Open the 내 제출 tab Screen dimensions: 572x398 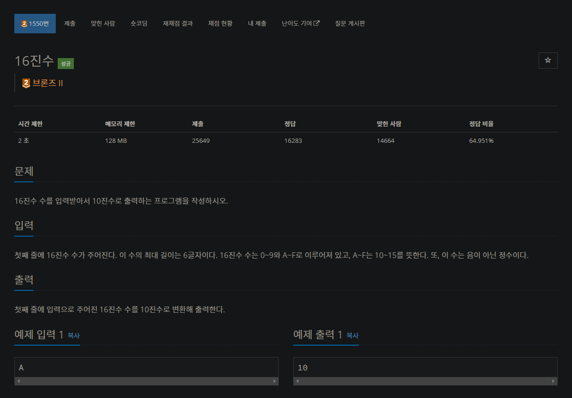257,23
